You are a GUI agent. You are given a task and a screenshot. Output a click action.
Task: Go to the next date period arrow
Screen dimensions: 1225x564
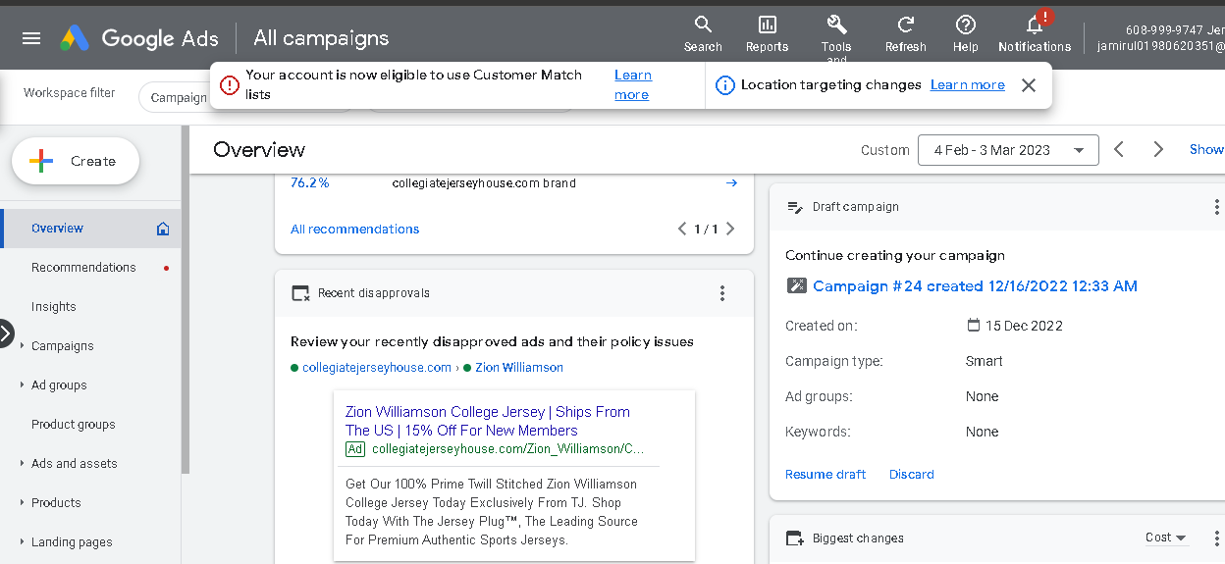point(1158,150)
